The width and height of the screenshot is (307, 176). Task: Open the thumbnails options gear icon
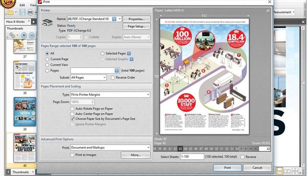[x=12, y=35]
